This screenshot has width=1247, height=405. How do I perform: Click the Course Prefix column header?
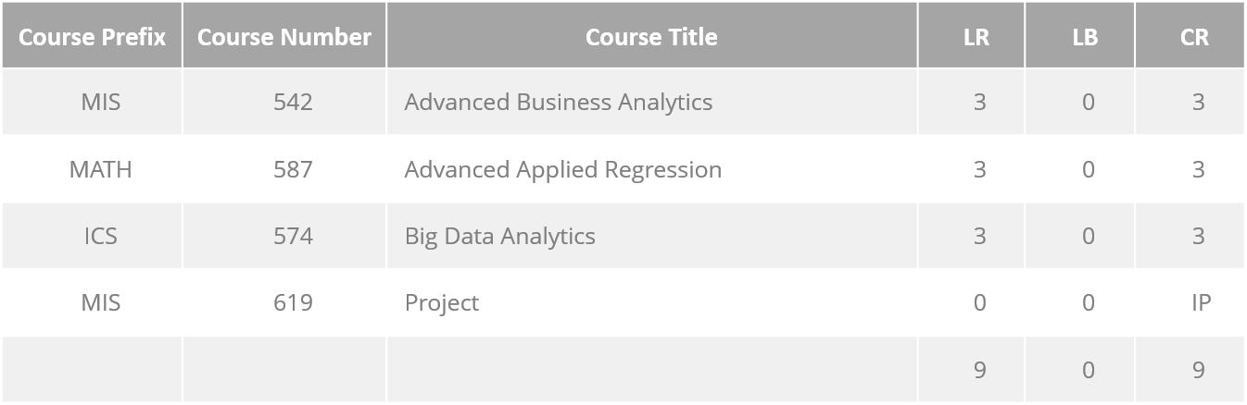coord(92,36)
